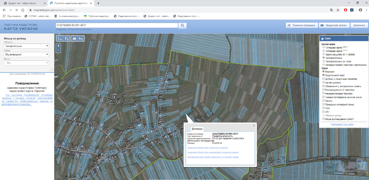
Task: Open a new browser tab
Action: click(98, 3)
